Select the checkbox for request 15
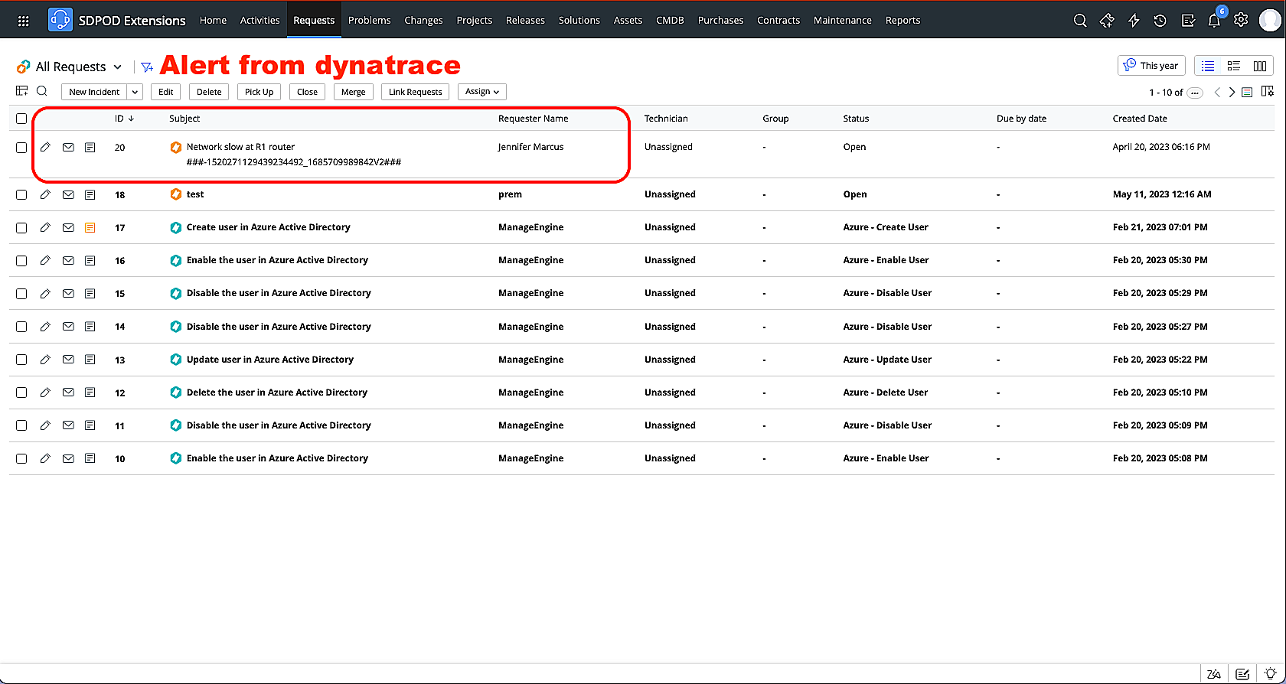The width and height of the screenshot is (1286, 684). 21,293
